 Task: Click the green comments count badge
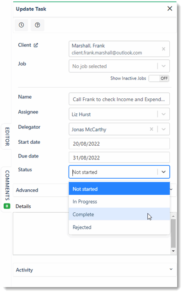click(7, 206)
